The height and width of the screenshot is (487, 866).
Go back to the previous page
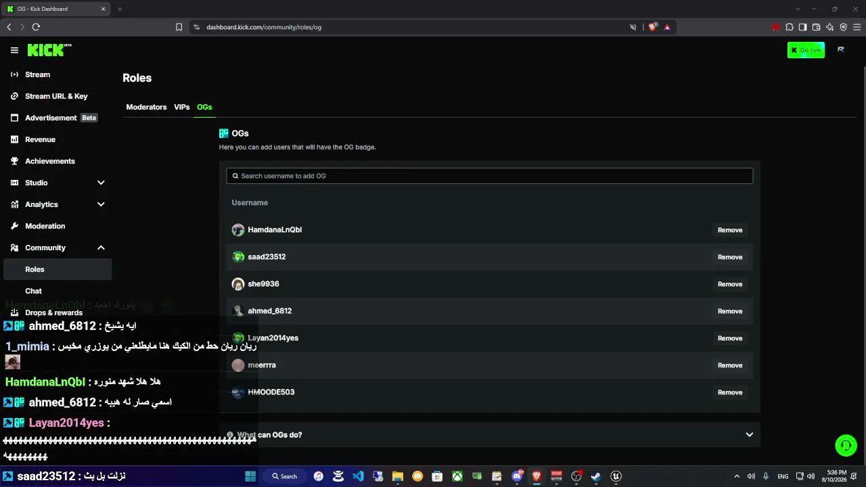tap(9, 27)
